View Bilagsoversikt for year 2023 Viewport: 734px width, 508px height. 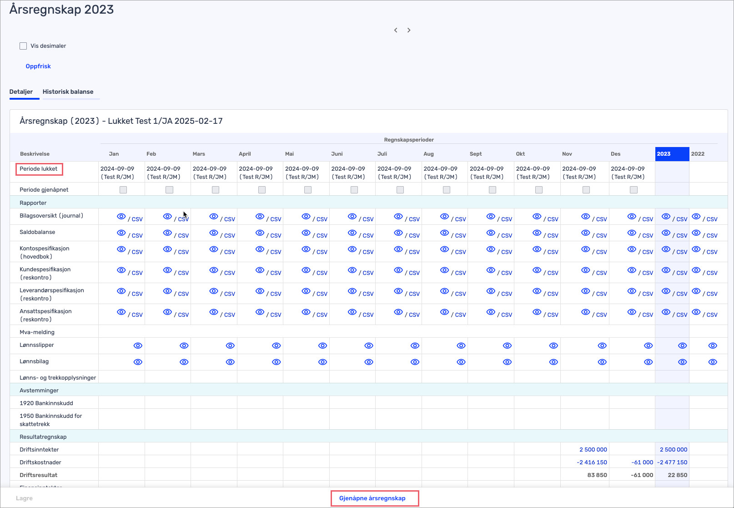[x=666, y=217]
